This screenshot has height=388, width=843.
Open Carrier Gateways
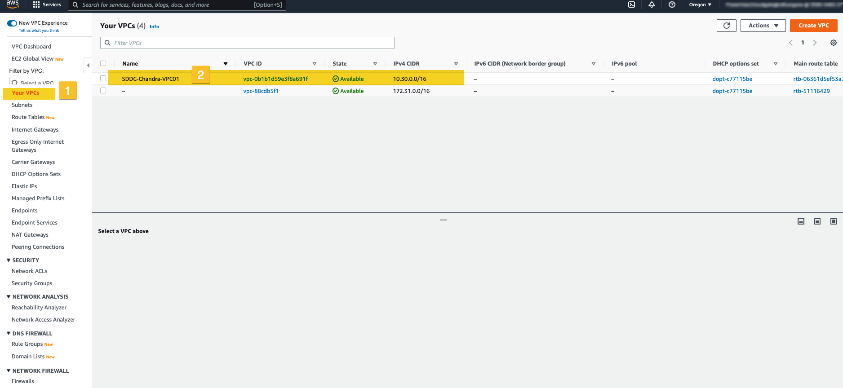[33, 162]
